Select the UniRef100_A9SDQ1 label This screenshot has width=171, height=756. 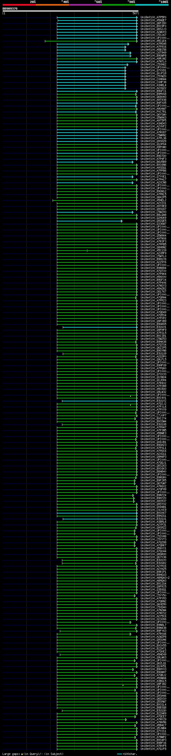point(153,168)
